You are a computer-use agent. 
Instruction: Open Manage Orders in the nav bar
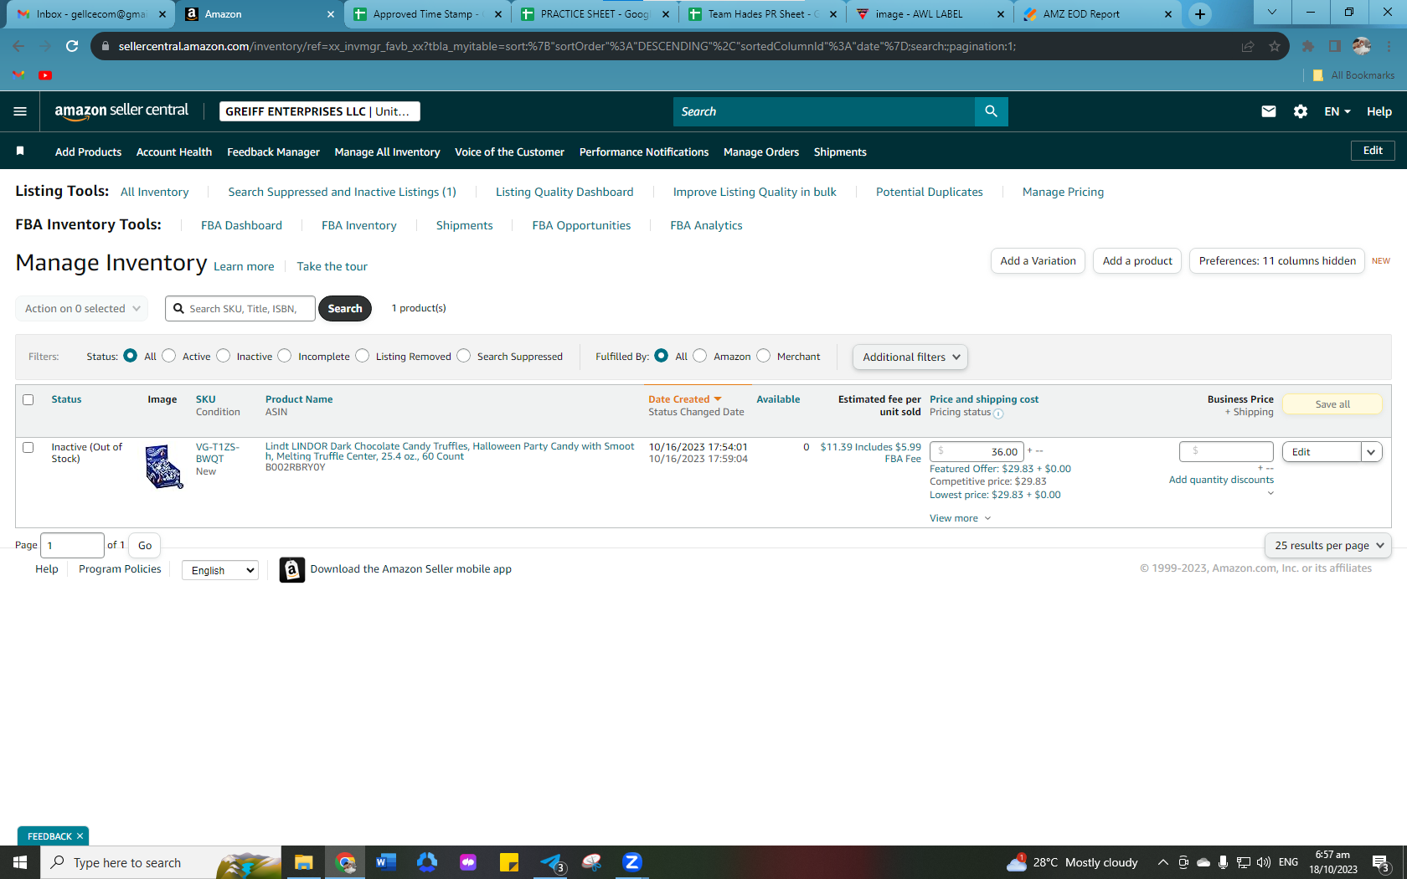[761, 152]
